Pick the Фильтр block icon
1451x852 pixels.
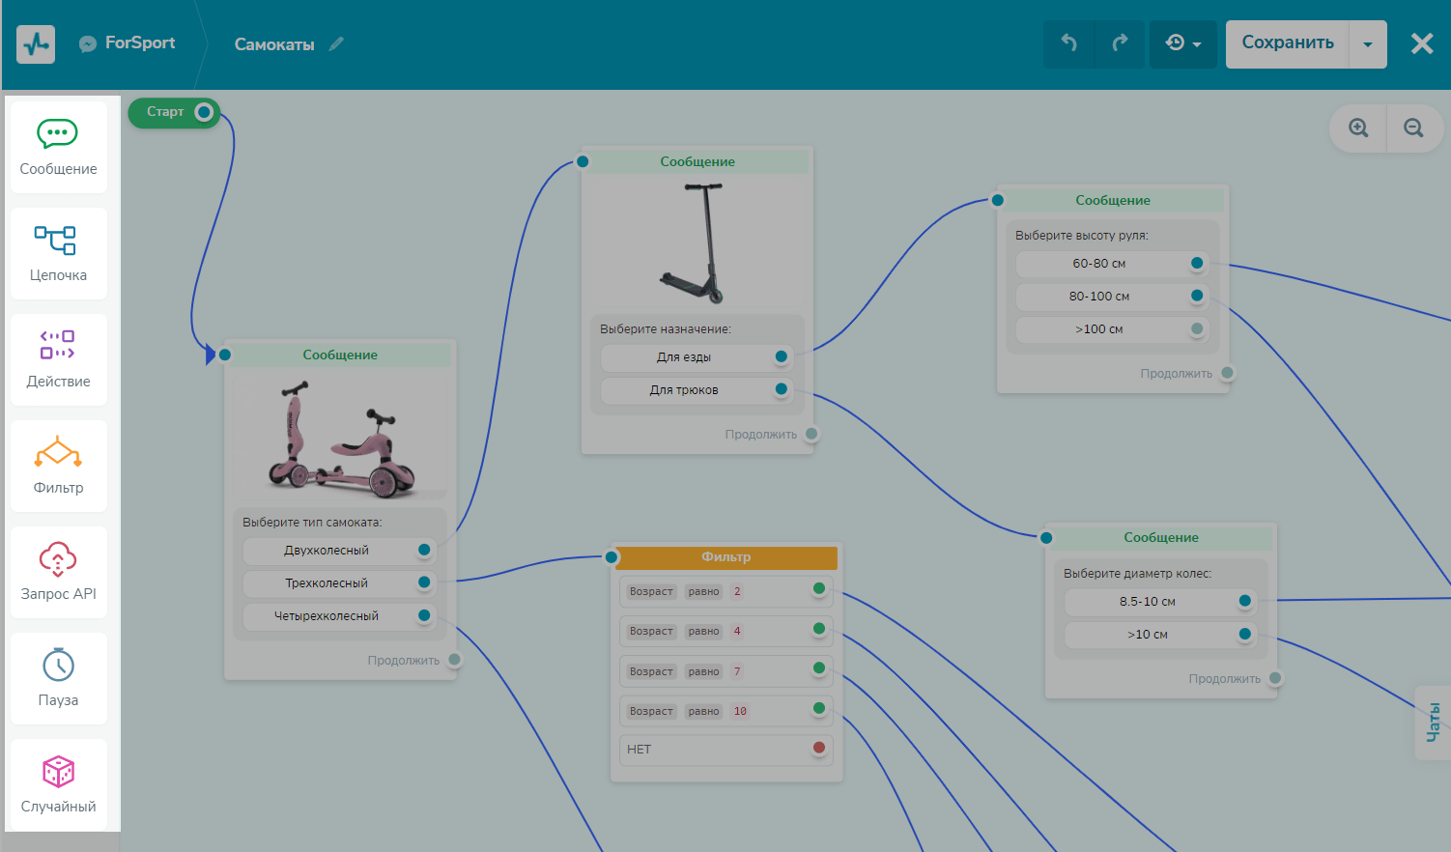[x=58, y=452]
